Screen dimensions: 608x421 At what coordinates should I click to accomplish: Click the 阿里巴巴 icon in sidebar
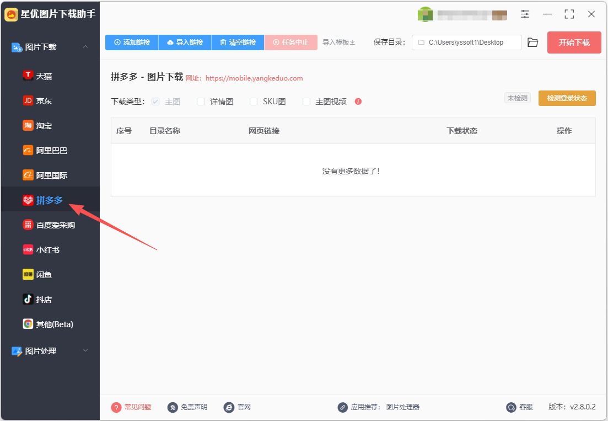tap(28, 150)
